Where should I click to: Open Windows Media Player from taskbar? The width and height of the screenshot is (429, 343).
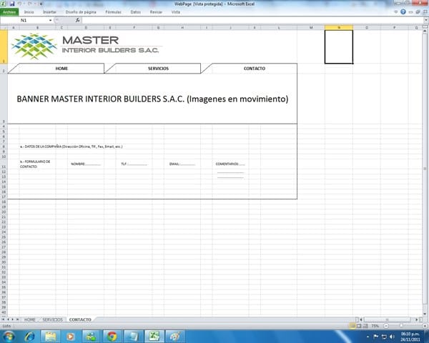tap(71, 336)
